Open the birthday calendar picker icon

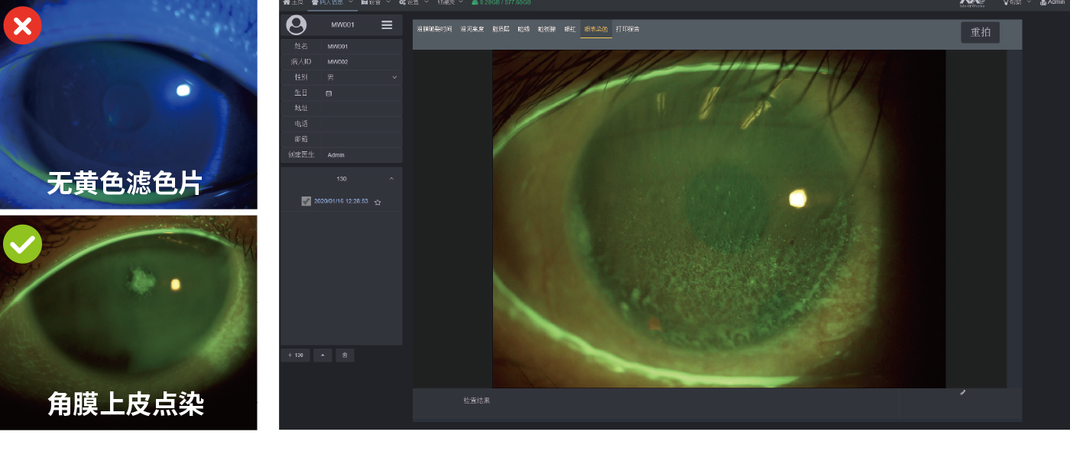329,93
